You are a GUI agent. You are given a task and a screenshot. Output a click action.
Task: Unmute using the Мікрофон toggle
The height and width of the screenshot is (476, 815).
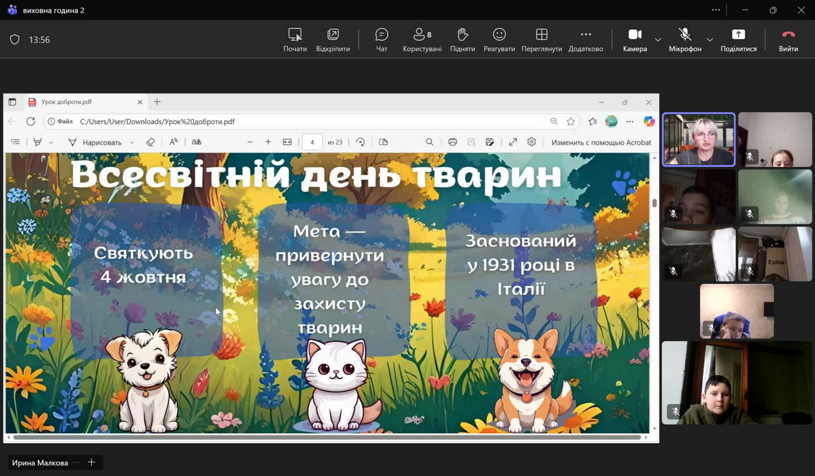pos(685,40)
